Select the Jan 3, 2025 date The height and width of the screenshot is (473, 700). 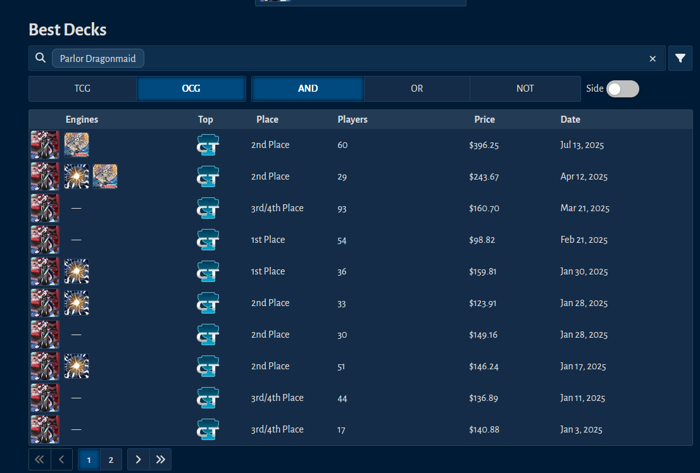[581, 430]
